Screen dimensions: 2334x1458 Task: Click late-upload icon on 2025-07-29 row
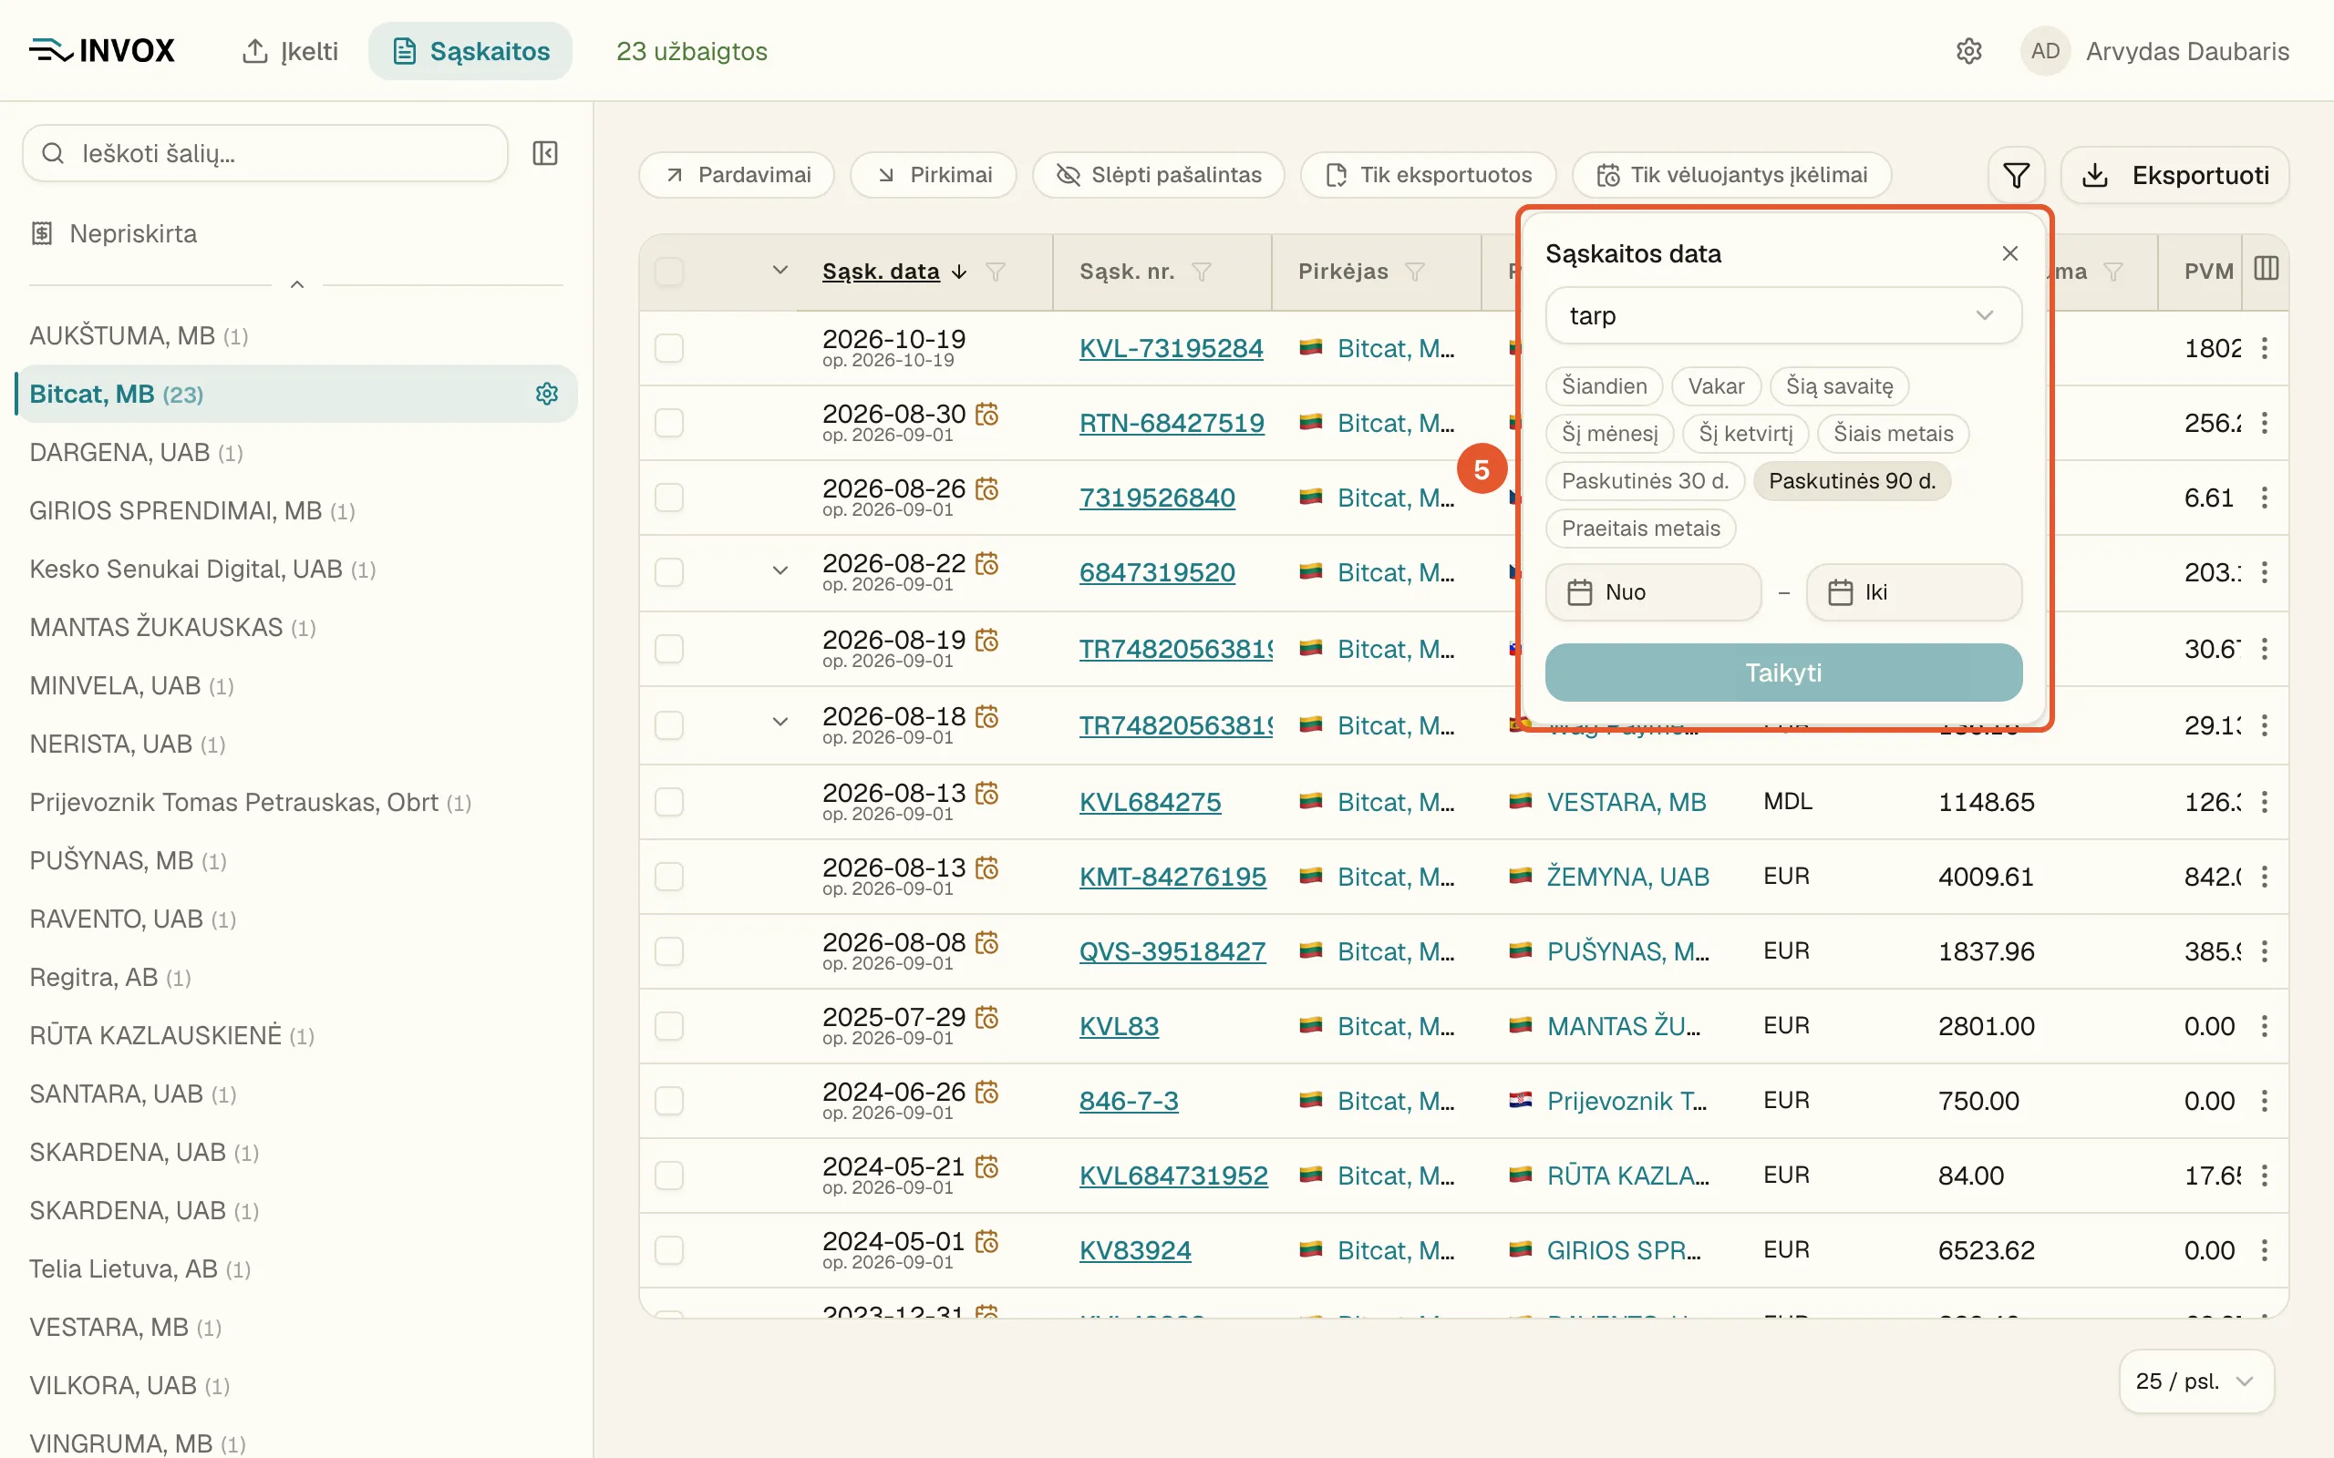tap(986, 1017)
